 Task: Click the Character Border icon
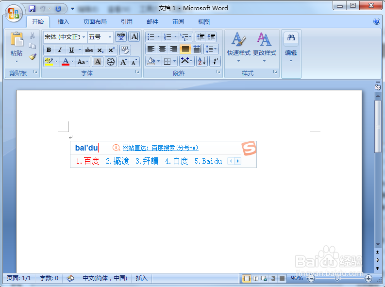(x=134, y=36)
